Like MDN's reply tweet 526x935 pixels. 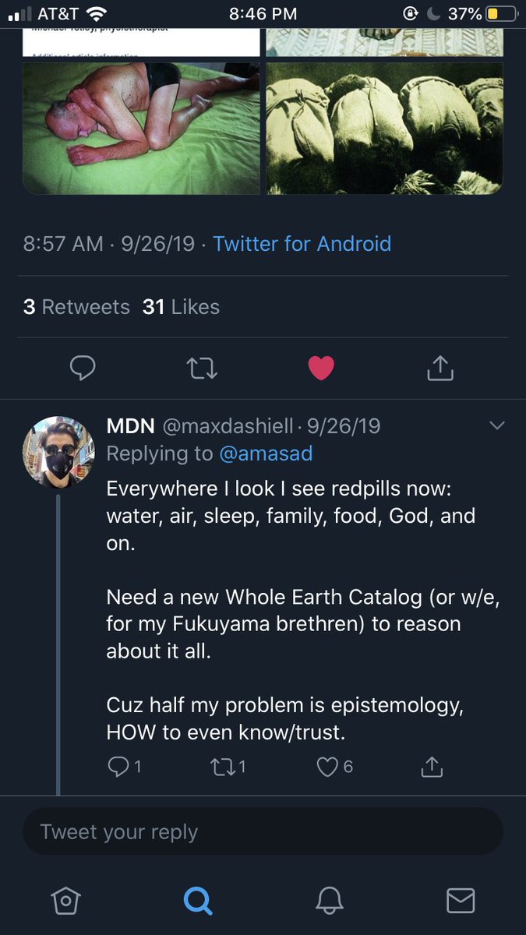coord(326,767)
